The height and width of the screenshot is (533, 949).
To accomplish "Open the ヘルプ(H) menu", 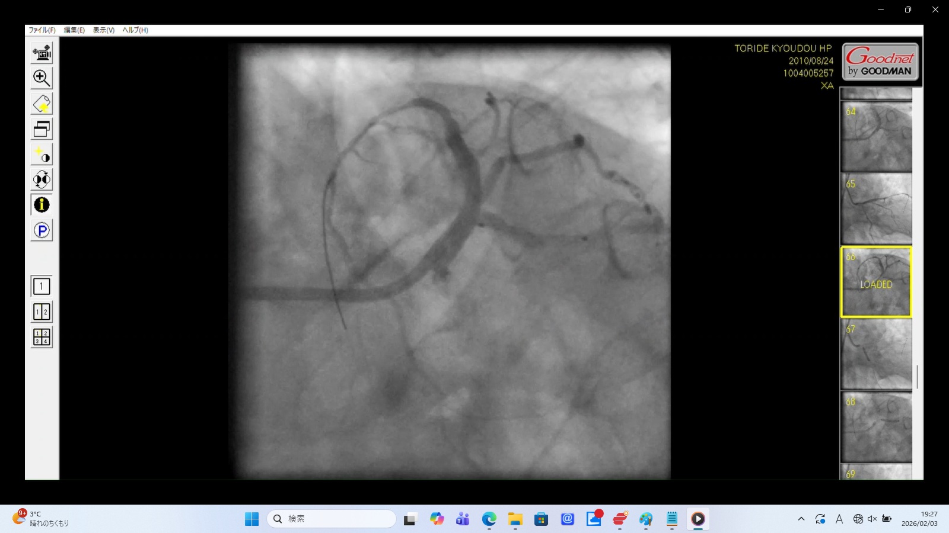I will 135,30.
